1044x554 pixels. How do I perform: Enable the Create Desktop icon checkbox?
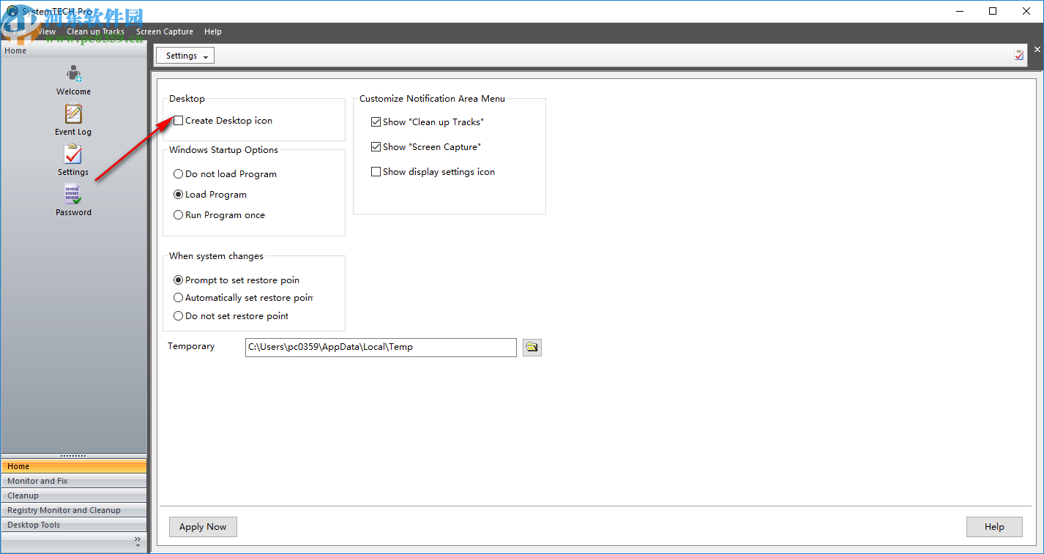pos(178,120)
